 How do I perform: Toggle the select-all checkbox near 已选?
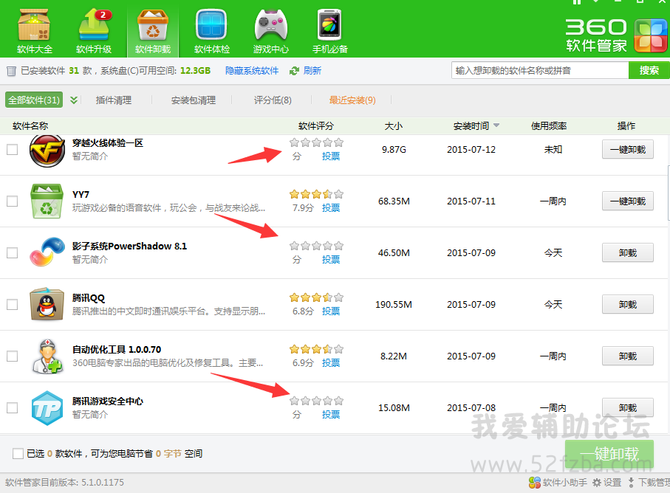(18, 453)
